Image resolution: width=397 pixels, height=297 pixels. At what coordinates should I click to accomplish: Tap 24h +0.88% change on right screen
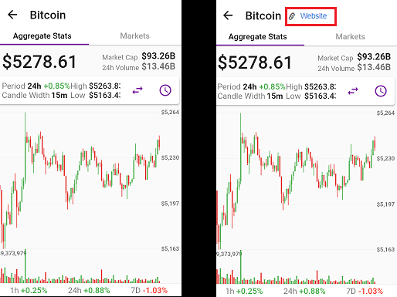coord(304,291)
